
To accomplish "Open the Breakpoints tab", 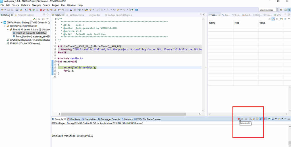I will click(226, 15).
